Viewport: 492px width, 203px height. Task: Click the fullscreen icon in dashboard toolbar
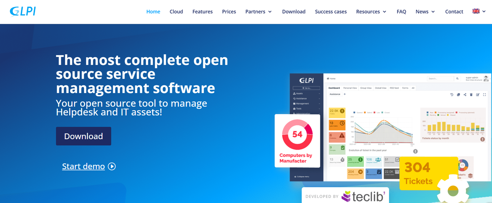coord(484,95)
